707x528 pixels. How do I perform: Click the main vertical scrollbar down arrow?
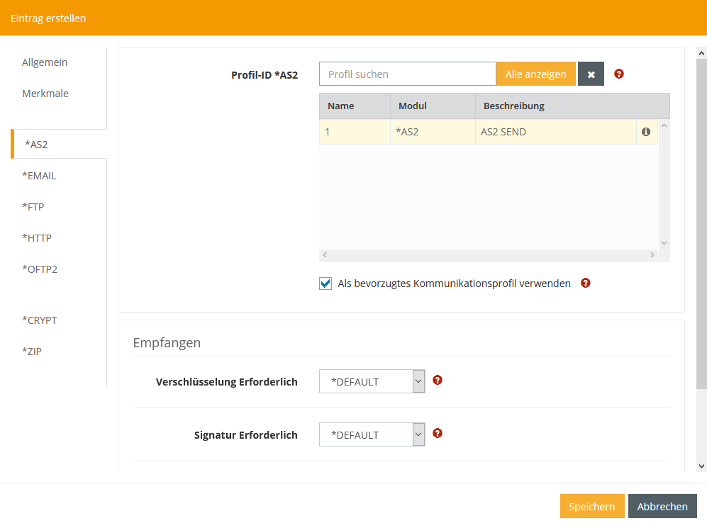701,466
